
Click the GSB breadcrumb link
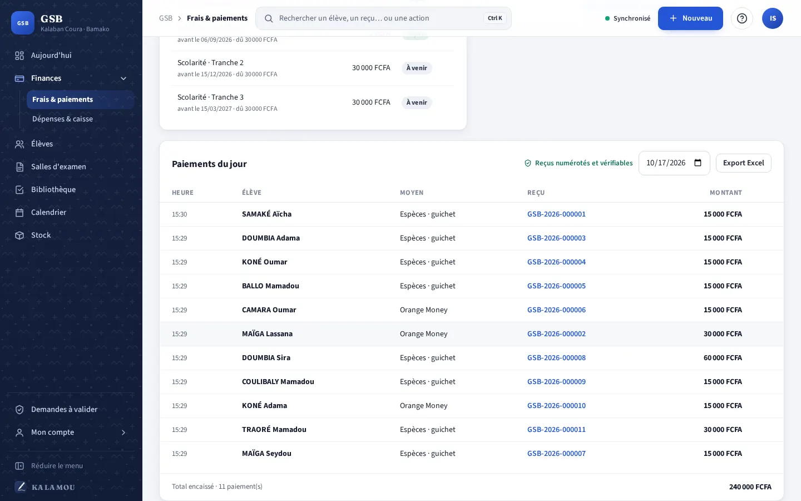(166, 18)
